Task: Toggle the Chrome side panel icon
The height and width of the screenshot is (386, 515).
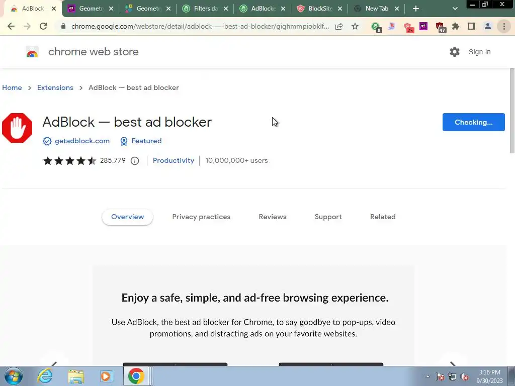Action: [x=472, y=26]
